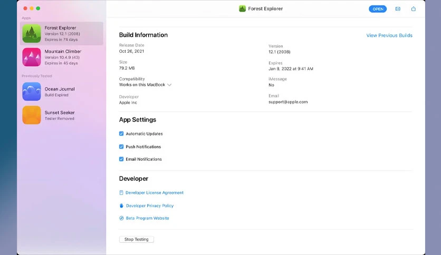Viewport: 441px width, 255px height.
Task: Click the Build Information heading
Action: point(143,35)
